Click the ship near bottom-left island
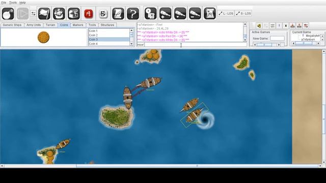 coord(63,143)
